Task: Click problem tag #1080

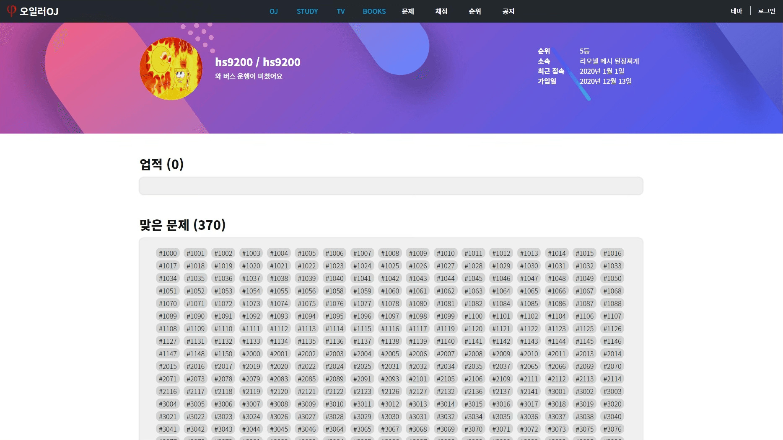Action: tap(418, 304)
